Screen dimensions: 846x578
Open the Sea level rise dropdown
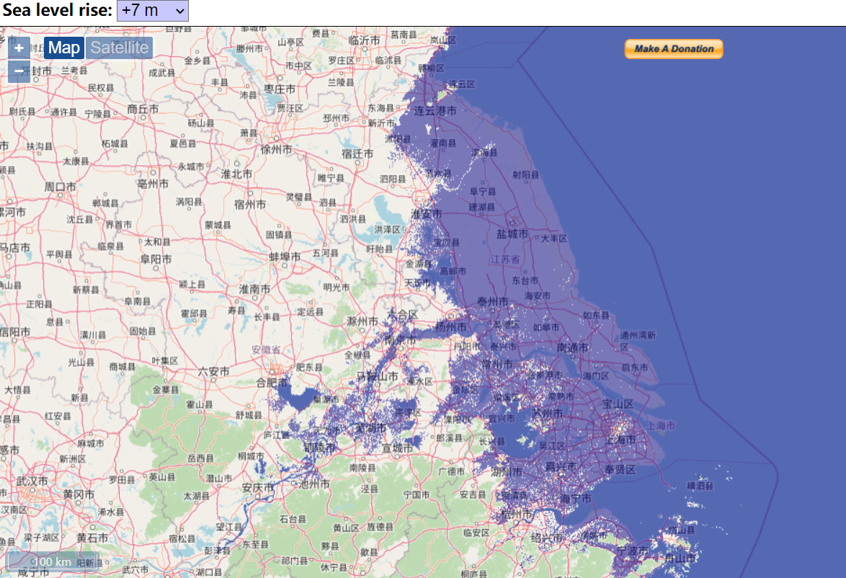[x=153, y=11]
